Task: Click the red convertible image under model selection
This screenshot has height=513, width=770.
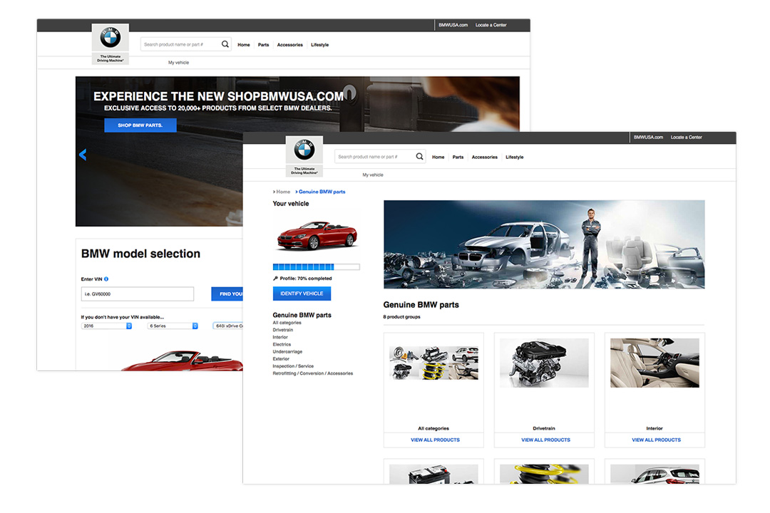Action: (x=182, y=361)
